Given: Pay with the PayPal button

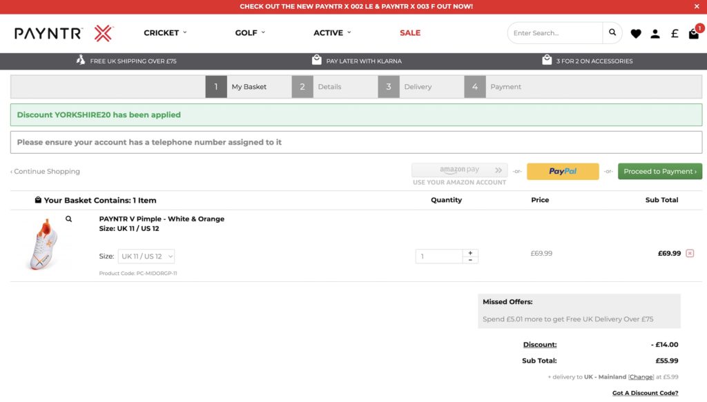Looking at the screenshot, I should [563, 172].
